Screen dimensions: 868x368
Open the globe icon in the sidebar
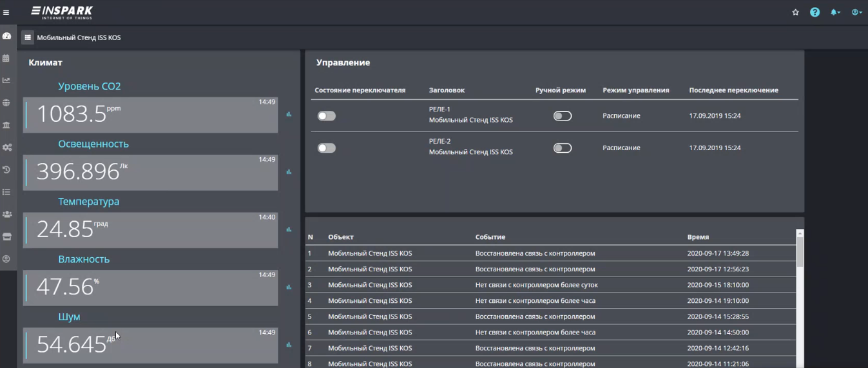(6, 103)
